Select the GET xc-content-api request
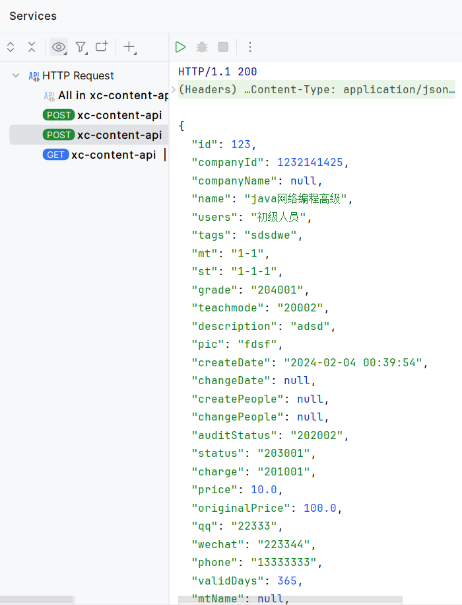462x605 pixels. [x=99, y=155]
